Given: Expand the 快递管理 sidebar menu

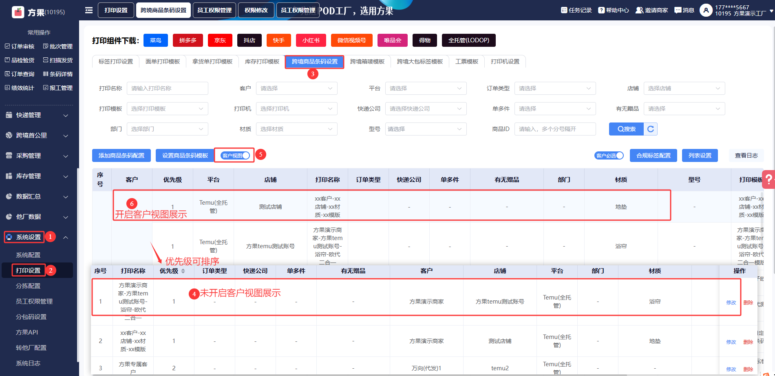Looking at the screenshot, I should (37, 115).
